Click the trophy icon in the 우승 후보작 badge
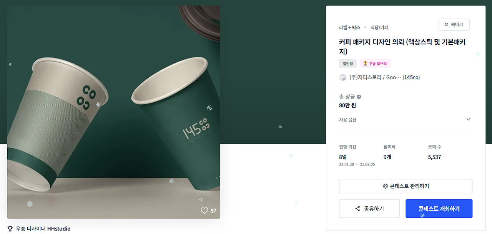Viewport: 492px width, 234px height. point(365,64)
